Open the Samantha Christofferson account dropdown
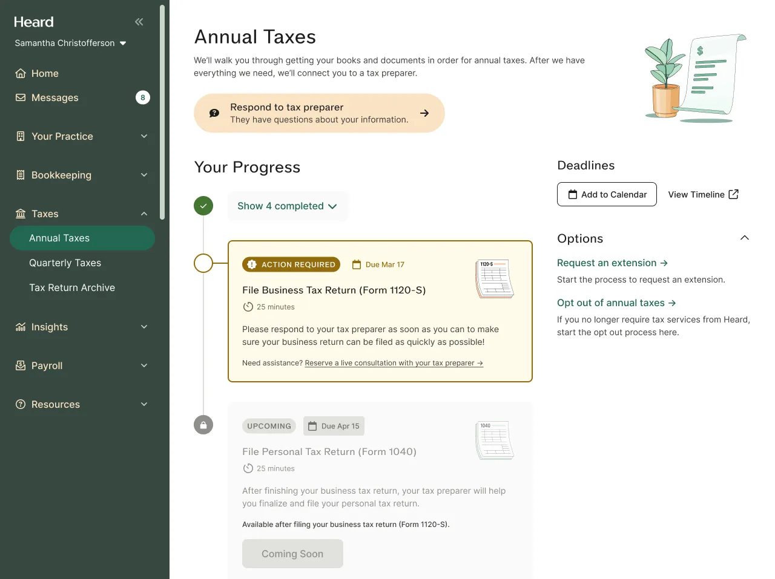Image resolution: width=775 pixels, height=579 pixels. pos(71,43)
